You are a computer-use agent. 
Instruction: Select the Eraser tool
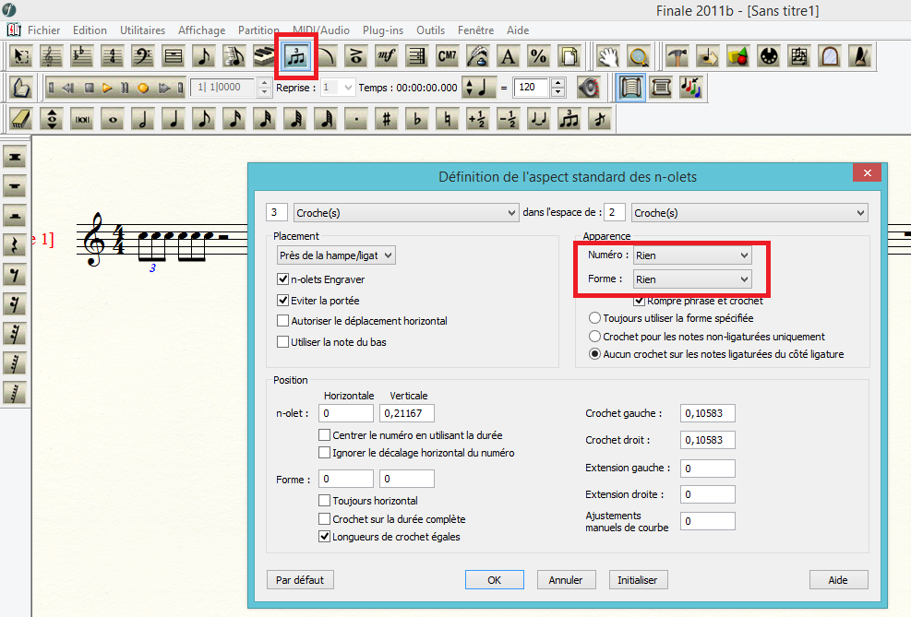(21, 118)
